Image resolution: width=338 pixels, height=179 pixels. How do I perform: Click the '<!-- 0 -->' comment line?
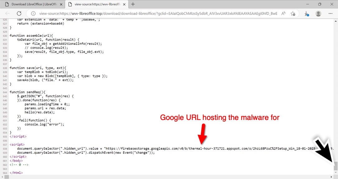(19, 165)
